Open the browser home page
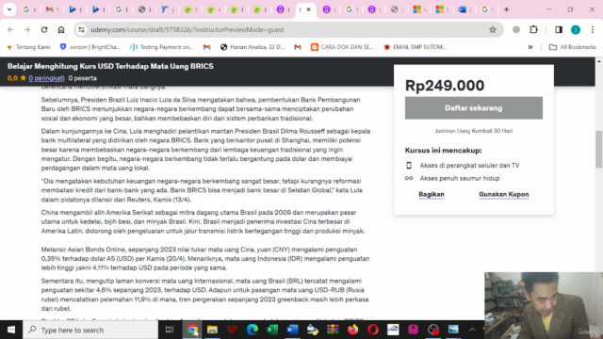The width and height of the screenshot is (603, 339). pyautogui.click(x=61, y=29)
